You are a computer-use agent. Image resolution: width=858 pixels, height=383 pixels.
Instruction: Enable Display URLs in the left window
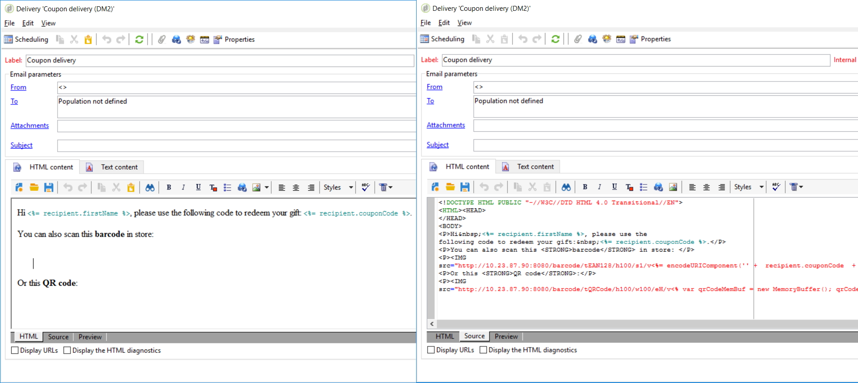tap(15, 351)
